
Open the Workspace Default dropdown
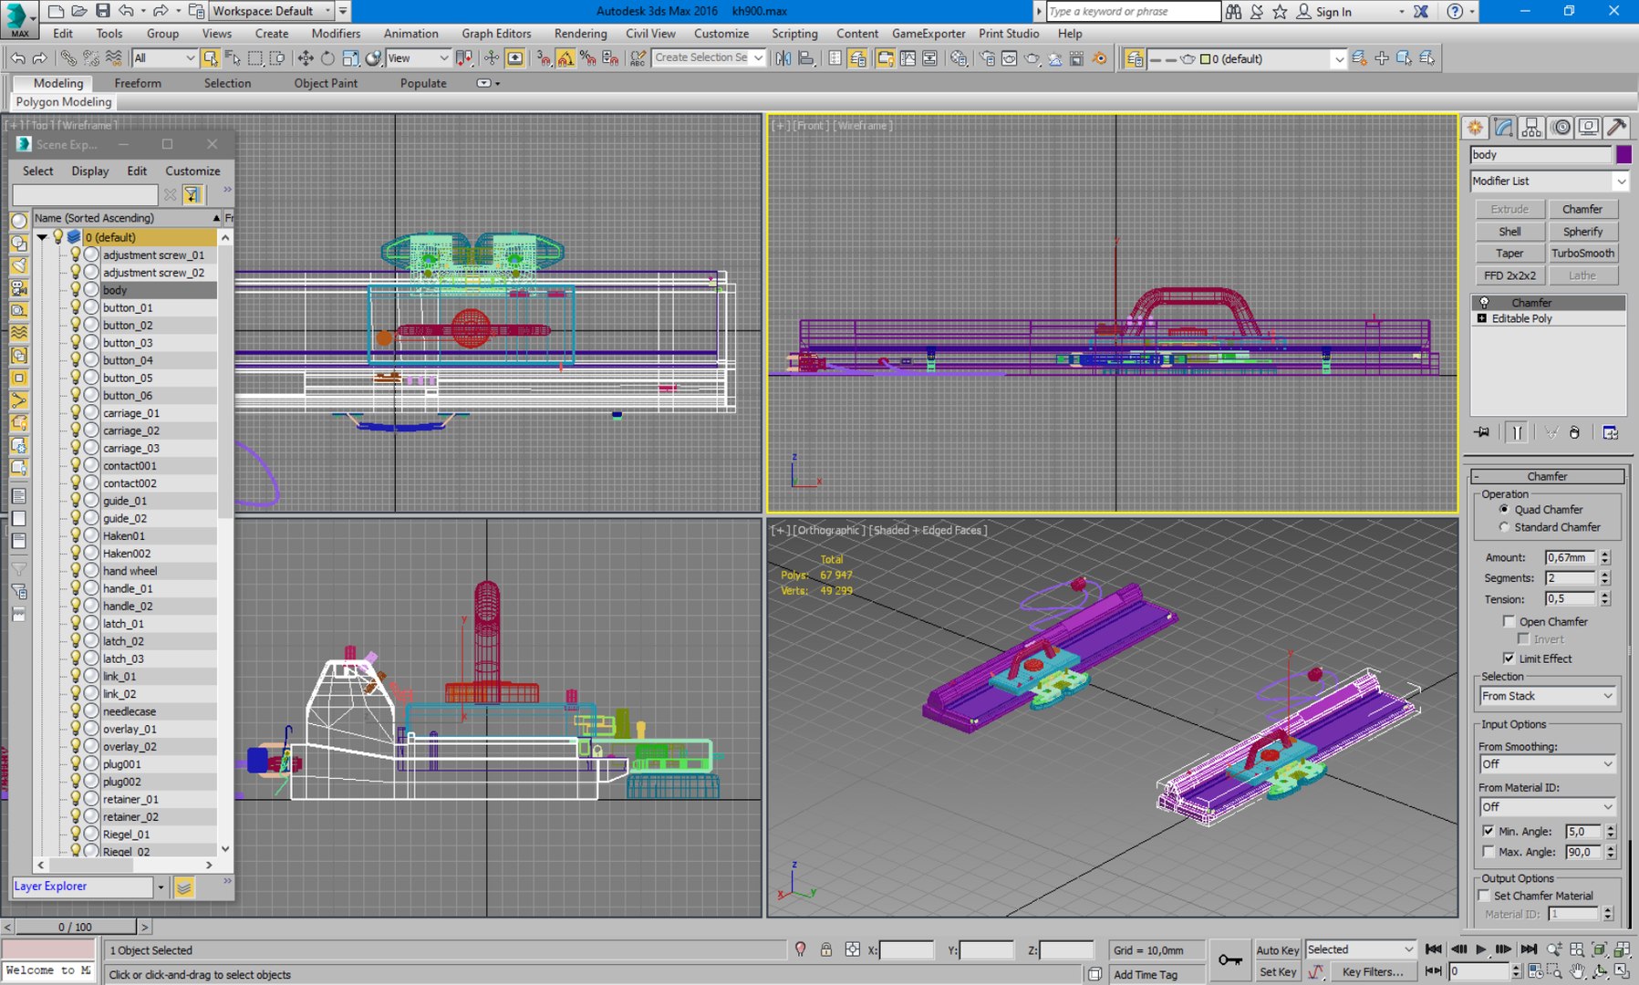[273, 11]
